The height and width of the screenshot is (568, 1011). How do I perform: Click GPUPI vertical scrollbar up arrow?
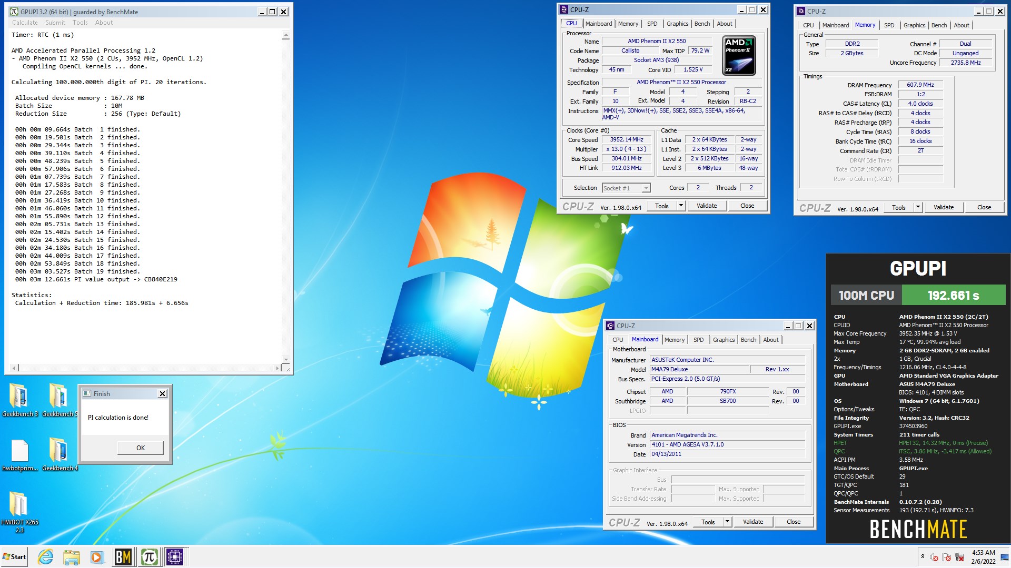(286, 35)
